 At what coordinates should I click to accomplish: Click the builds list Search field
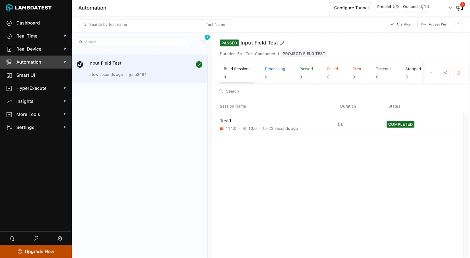(132, 42)
